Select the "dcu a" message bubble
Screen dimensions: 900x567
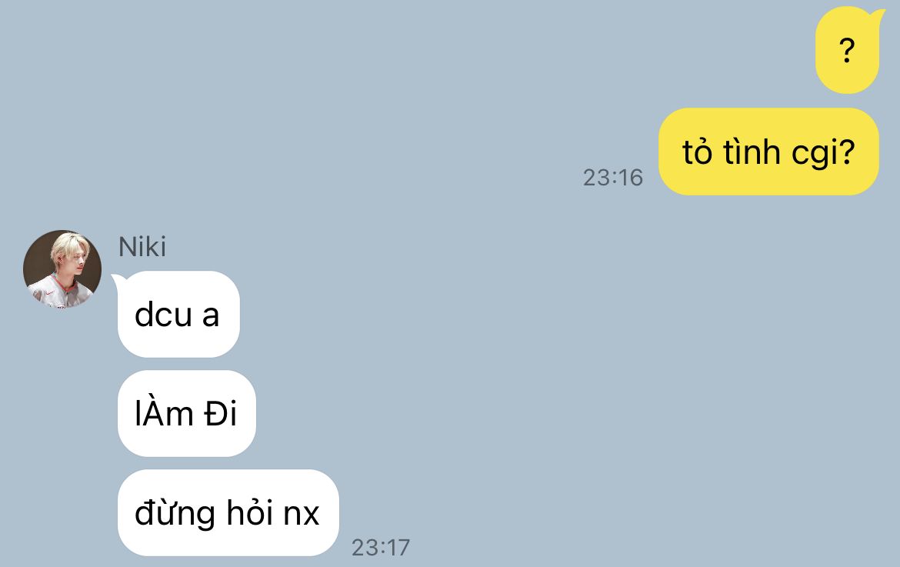click(x=178, y=314)
